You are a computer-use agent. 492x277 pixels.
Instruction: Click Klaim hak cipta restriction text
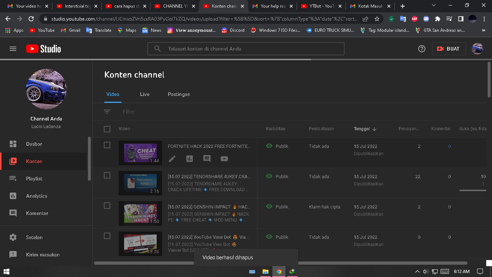tap(324, 207)
